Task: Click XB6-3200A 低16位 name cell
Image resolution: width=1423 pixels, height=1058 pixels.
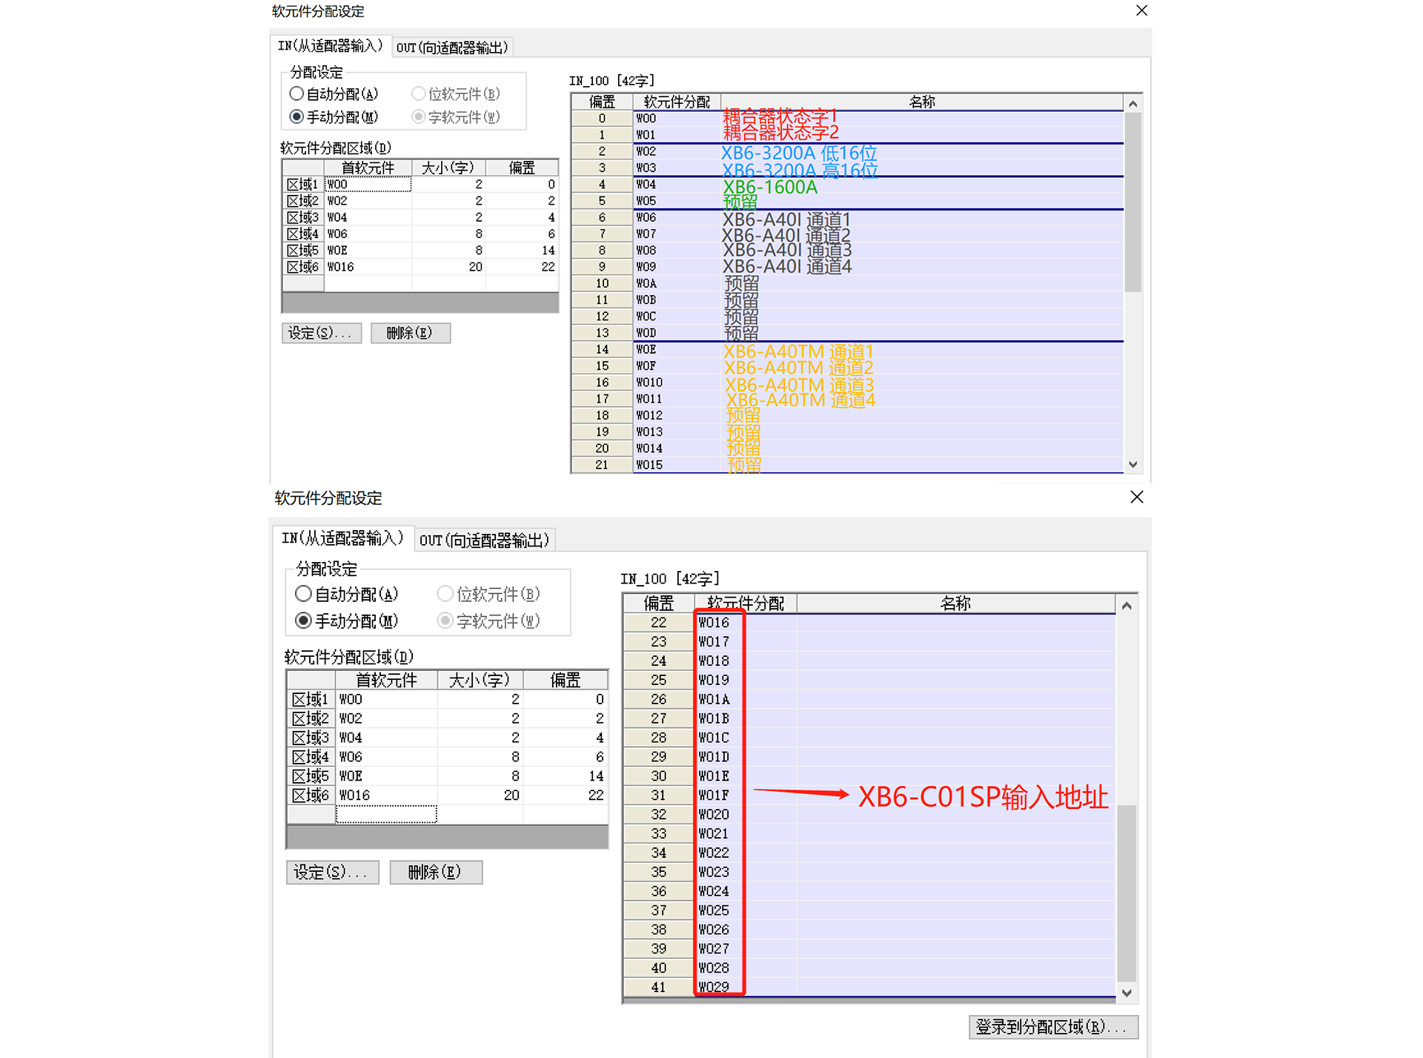Action: 922,152
